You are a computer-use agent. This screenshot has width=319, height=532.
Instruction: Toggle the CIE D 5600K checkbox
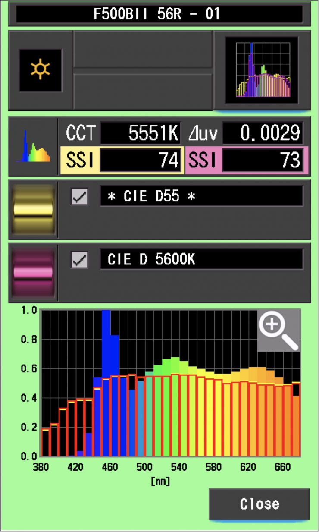(79, 260)
